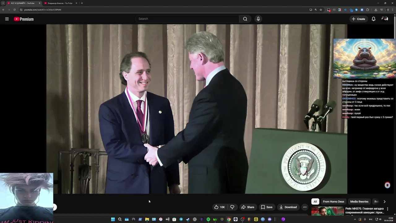This screenshot has width=396, height=223.
Task: Show hidden system tray icons
Action: [x=355, y=219]
